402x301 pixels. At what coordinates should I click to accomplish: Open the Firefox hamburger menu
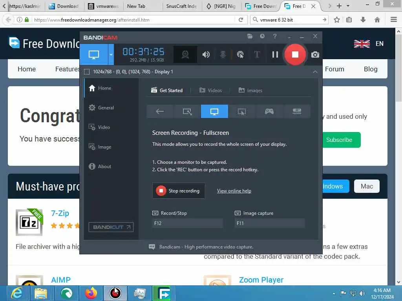(x=394, y=20)
